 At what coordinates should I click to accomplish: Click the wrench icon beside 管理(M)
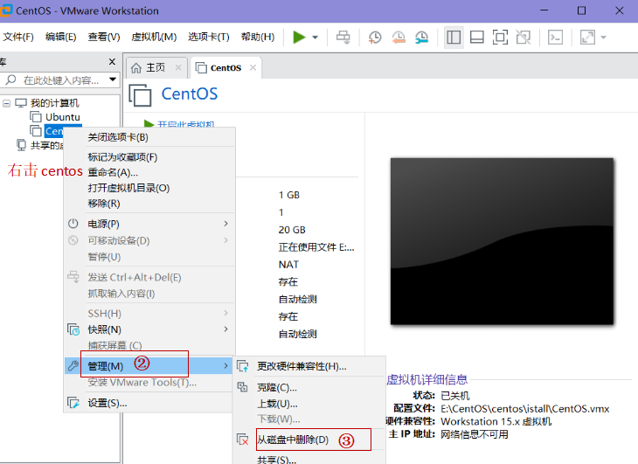tap(73, 366)
